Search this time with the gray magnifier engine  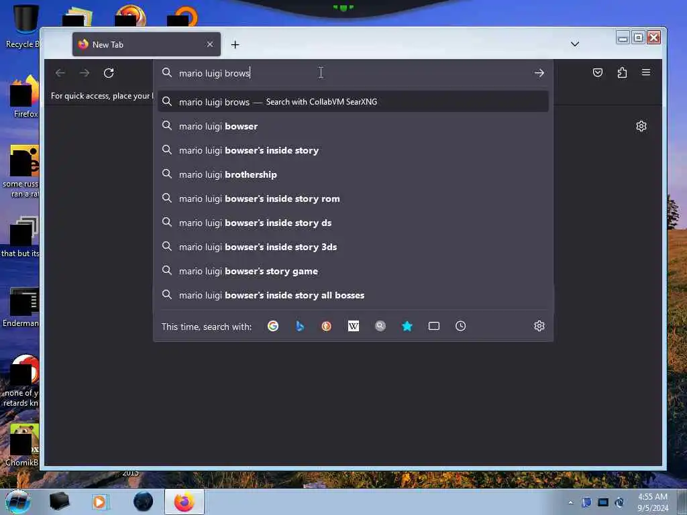point(380,326)
